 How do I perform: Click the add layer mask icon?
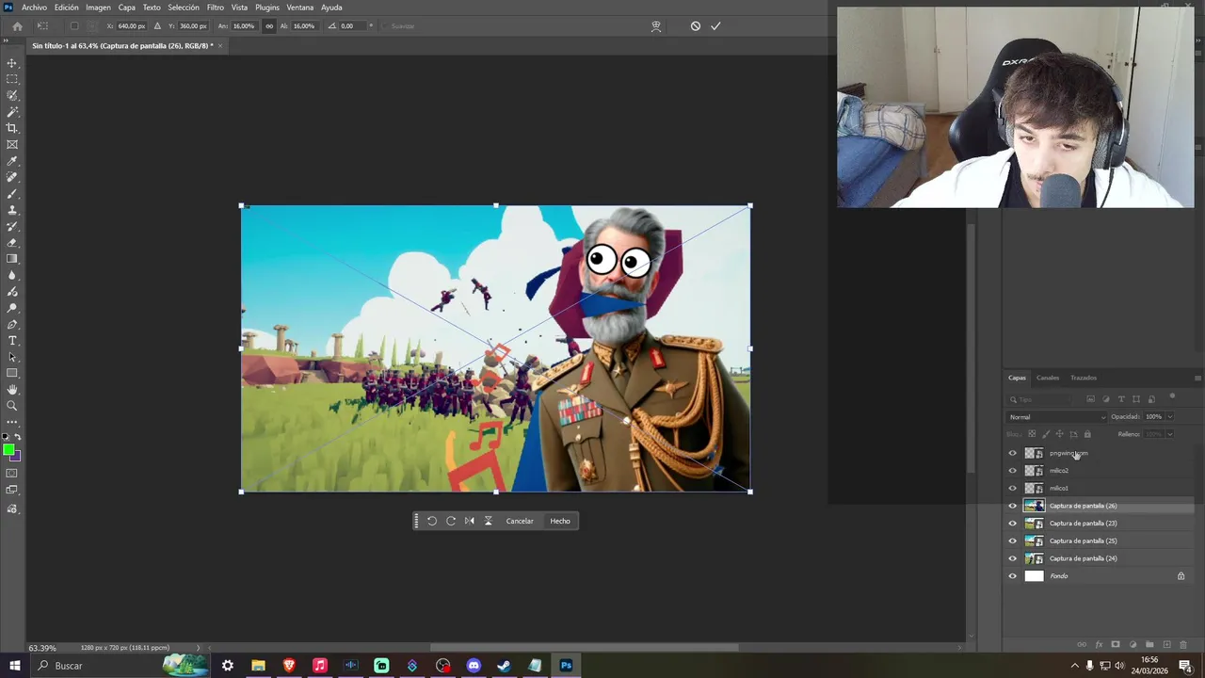[x=1116, y=645]
